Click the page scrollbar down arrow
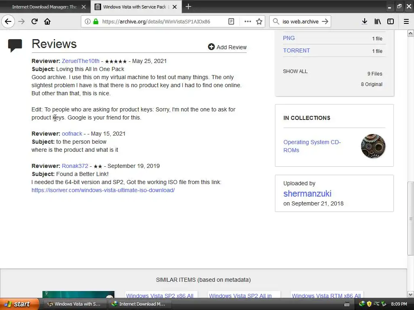The image size is (414, 310). tap(410, 294)
